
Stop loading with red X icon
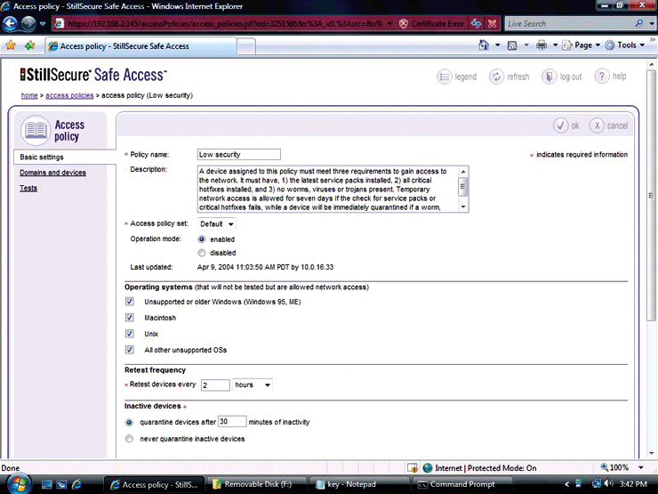493,24
